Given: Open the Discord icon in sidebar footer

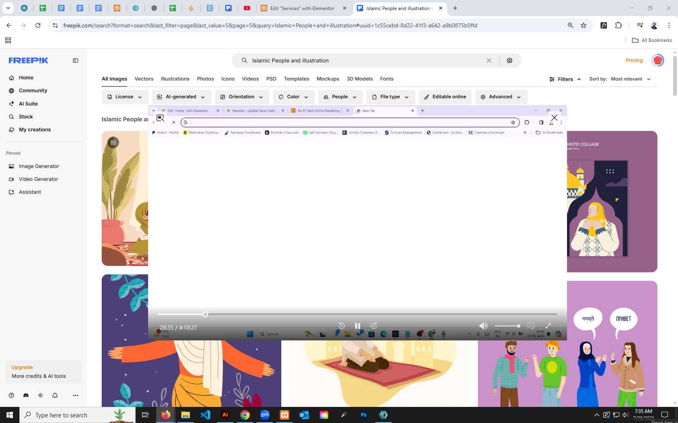Looking at the screenshot, I should click(26, 395).
